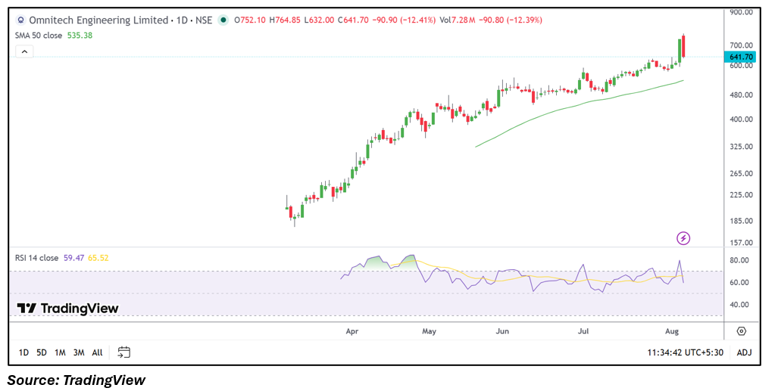The width and height of the screenshot is (778, 391).
Task: Open the purple lightning bolt event icon
Action: [x=683, y=238]
